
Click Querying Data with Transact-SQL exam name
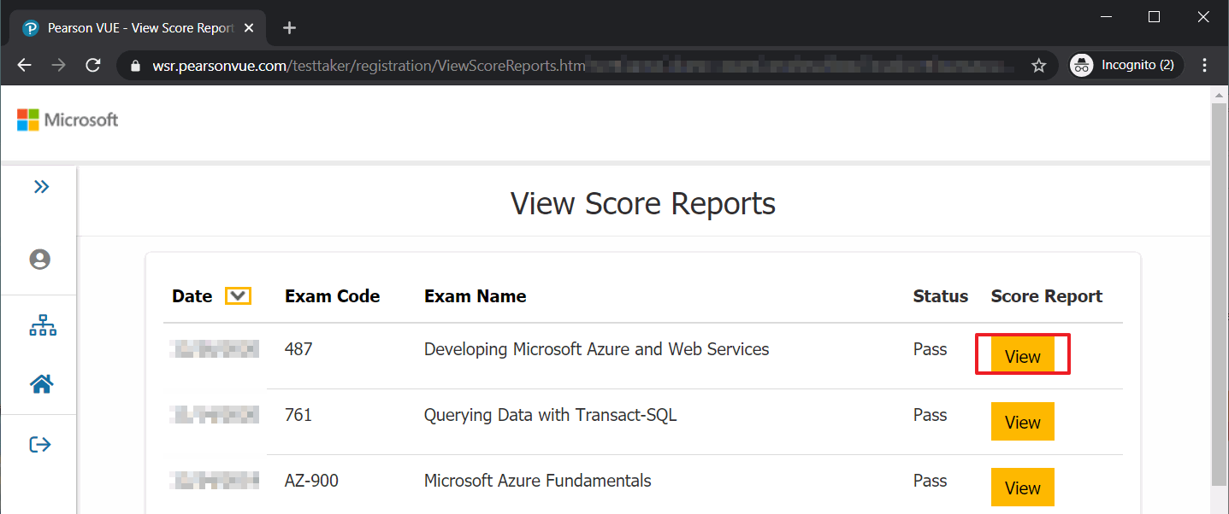point(550,415)
